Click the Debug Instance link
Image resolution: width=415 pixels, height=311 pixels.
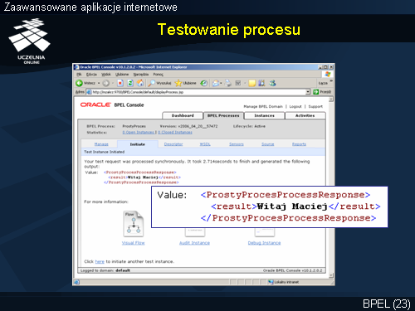point(264,243)
